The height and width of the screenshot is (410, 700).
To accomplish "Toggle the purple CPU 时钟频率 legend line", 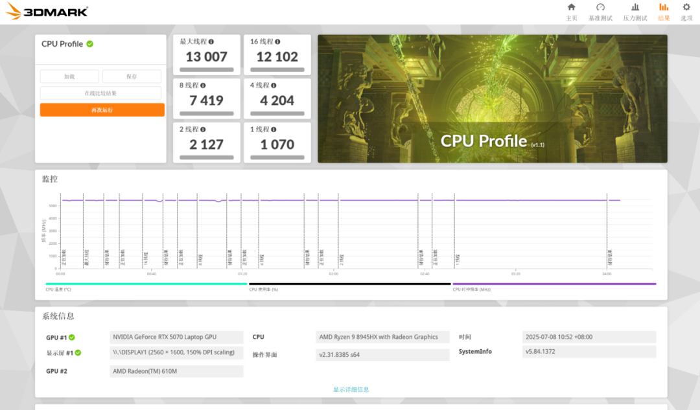I will click(554, 284).
